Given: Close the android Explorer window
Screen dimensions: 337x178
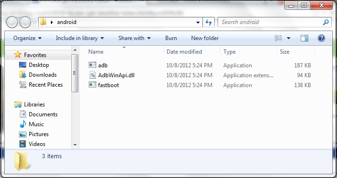Looking at the screenshot, I should (x=321, y=5).
